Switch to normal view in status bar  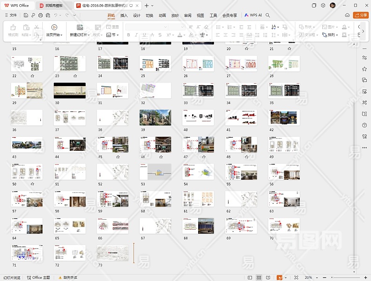(251, 278)
